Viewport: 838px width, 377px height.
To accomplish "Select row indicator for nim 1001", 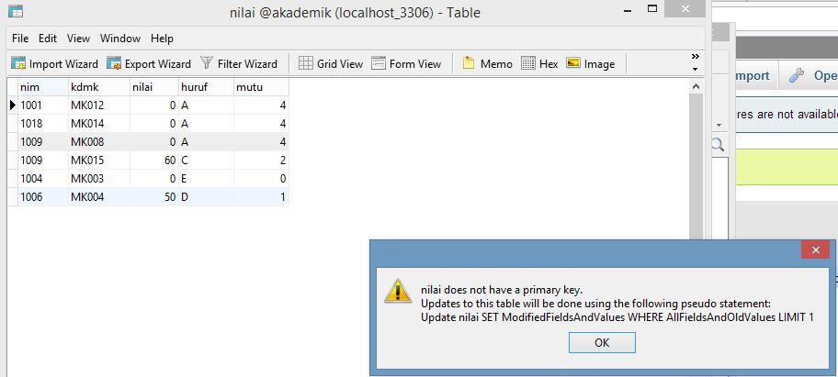I will tap(13, 105).
